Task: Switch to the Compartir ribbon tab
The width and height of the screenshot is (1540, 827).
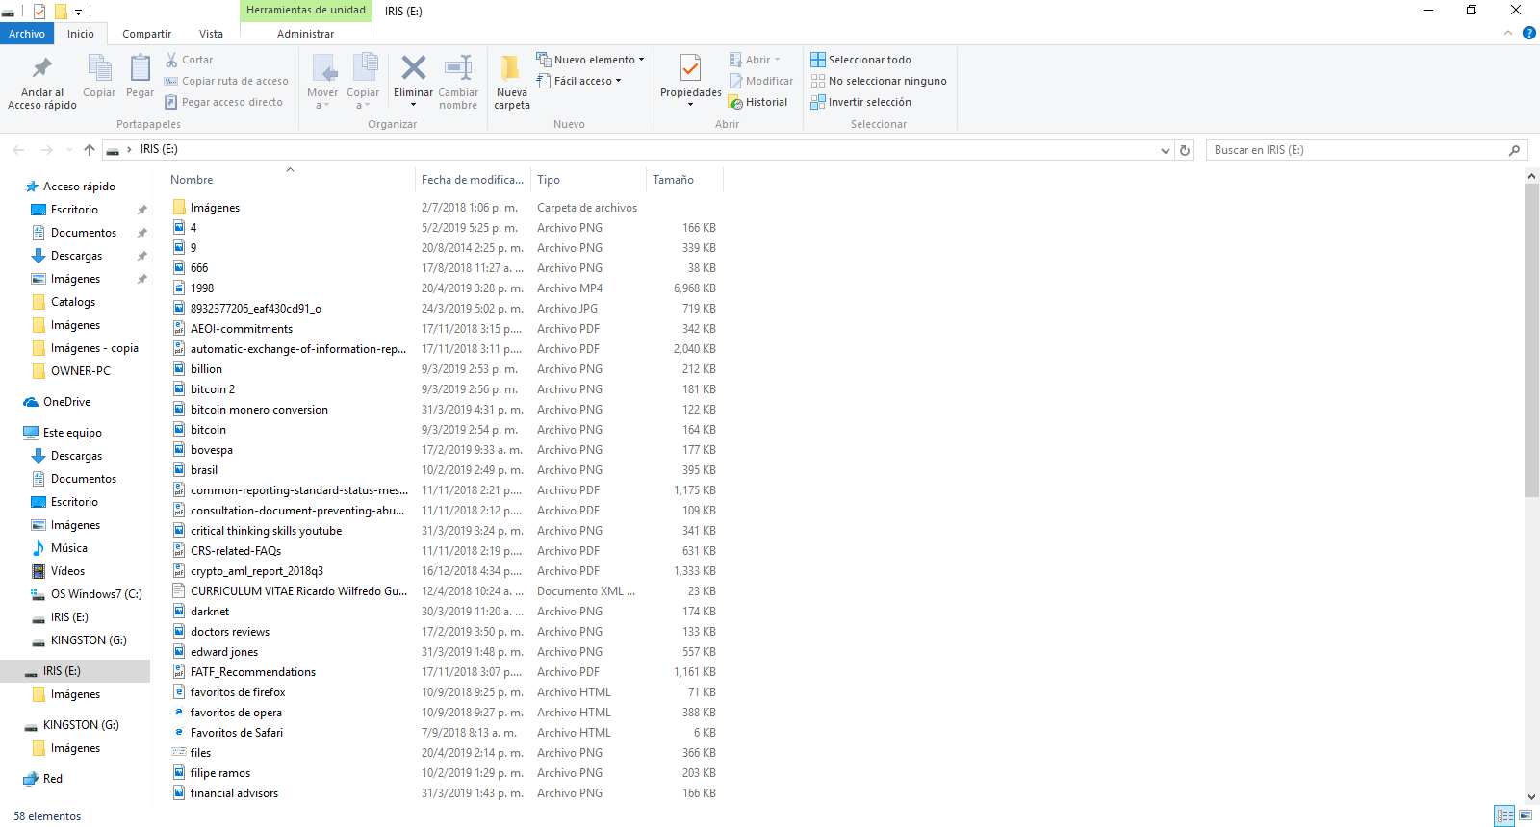Action: pos(146,34)
